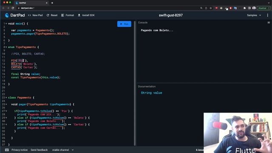Click the PIX enum value on line 12
This screenshot has height=153, width=272.
point(13,60)
